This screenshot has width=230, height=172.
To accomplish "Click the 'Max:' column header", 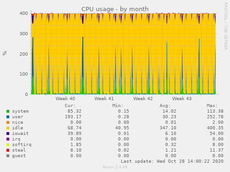I will click(x=212, y=106).
